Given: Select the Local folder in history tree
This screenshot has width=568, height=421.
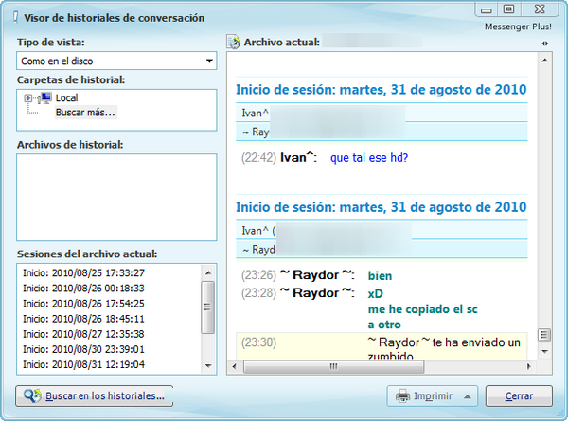Looking at the screenshot, I should pyautogui.click(x=66, y=97).
